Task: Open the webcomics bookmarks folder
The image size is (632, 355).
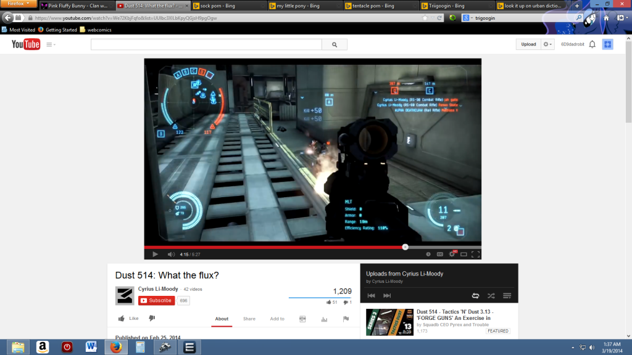Action: pyautogui.click(x=96, y=30)
